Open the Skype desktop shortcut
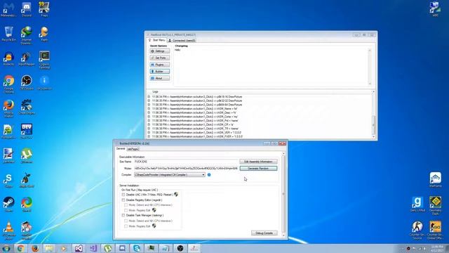 (8, 180)
